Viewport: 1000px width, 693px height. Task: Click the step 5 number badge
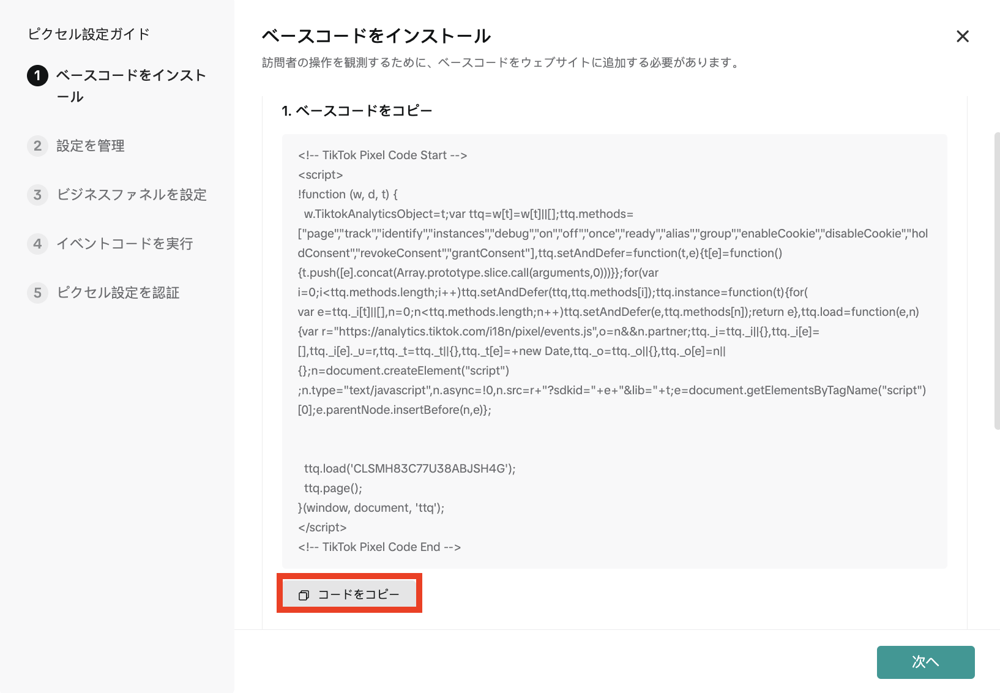[x=37, y=293]
